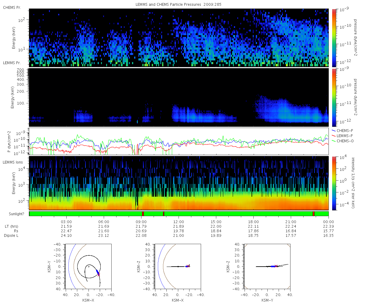Click the red sunlight marker after 21:00
365x304 pixels.
(314, 214)
